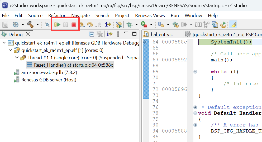Click the three-columns toolbar icon
Image resolution: width=262 pixels, height=142 pixels.
(198, 25)
